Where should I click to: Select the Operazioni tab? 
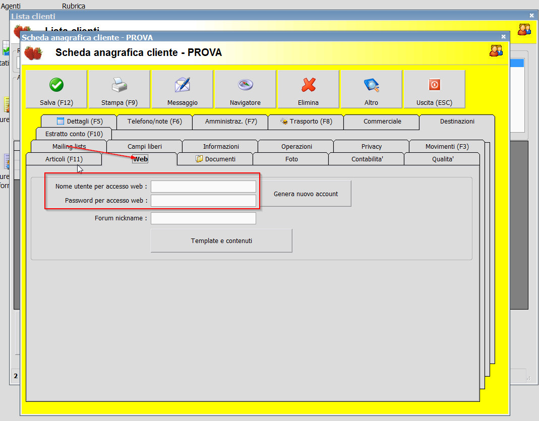click(296, 146)
